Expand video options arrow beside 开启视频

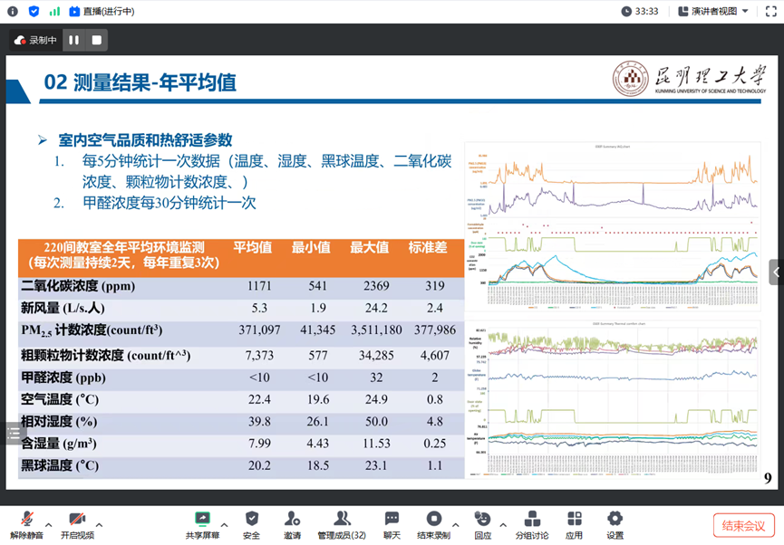100,525
